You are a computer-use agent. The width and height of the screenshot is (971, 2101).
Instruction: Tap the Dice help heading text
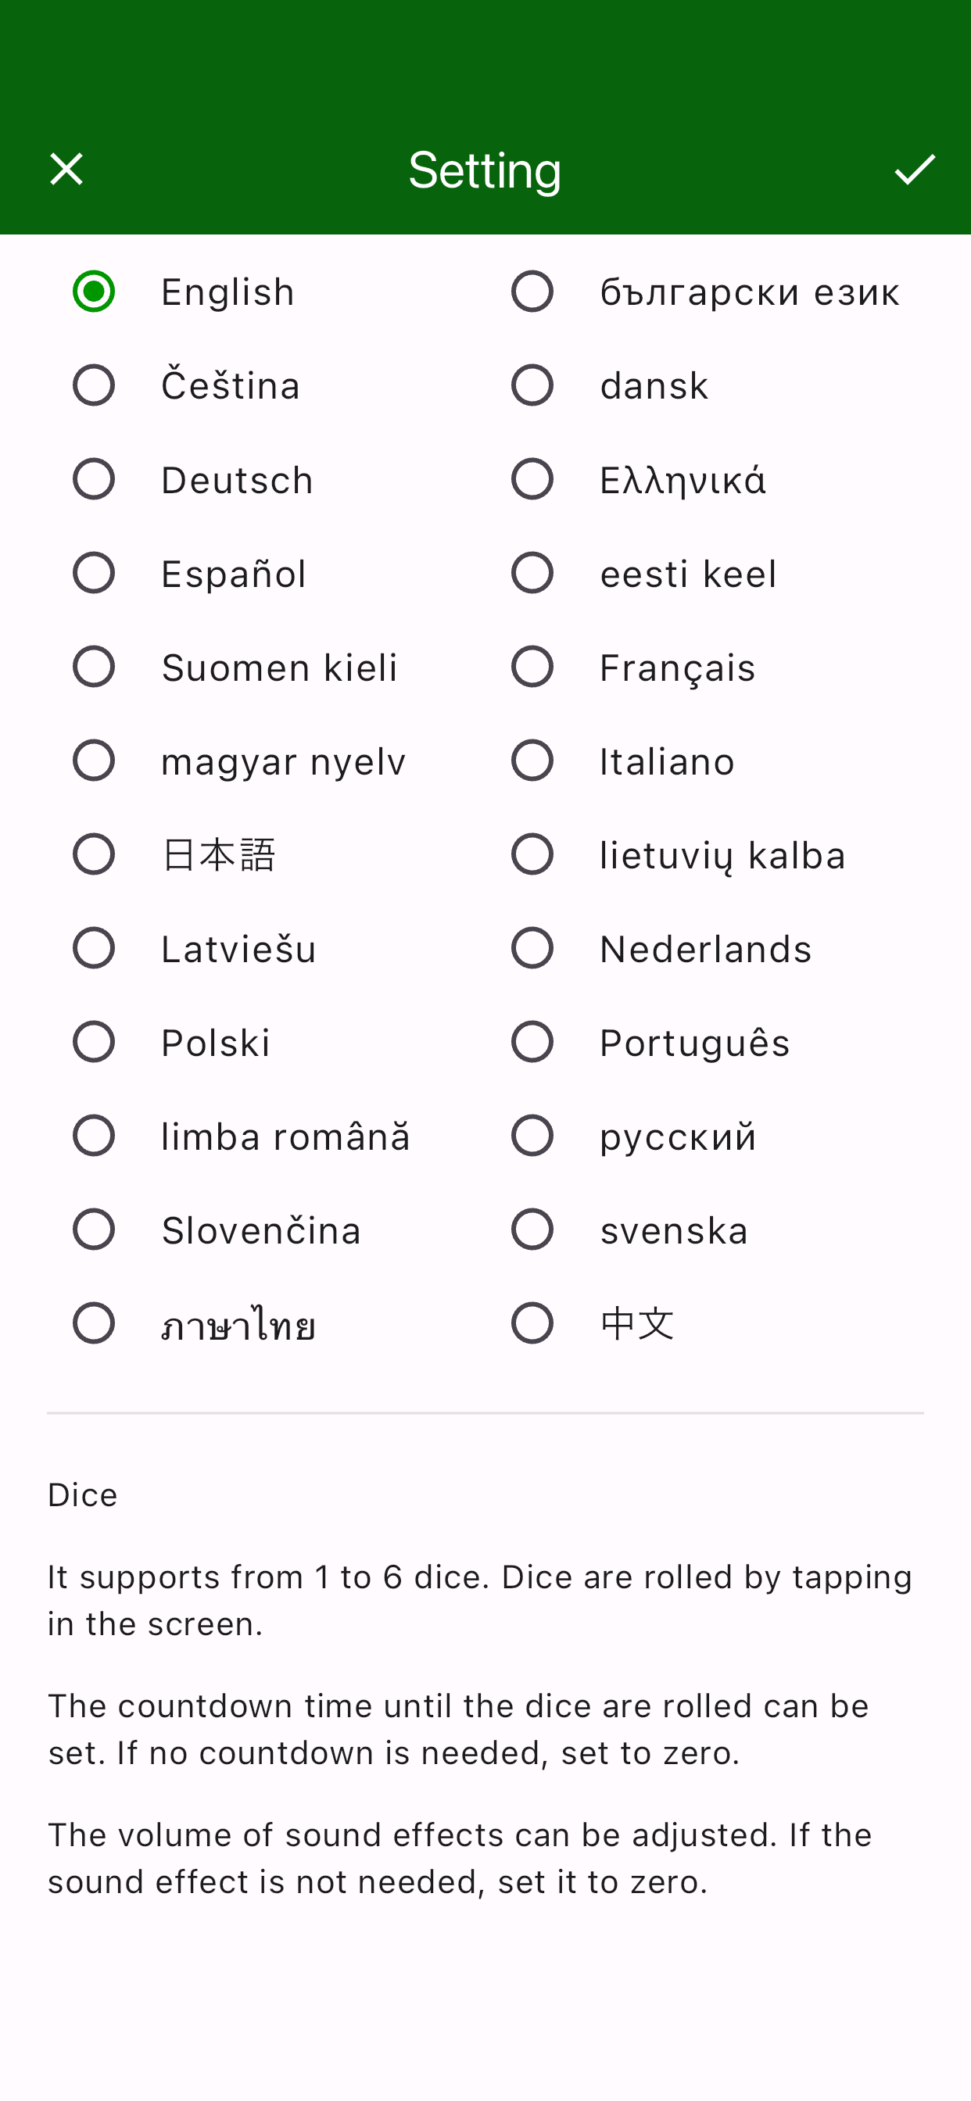coord(82,1494)
